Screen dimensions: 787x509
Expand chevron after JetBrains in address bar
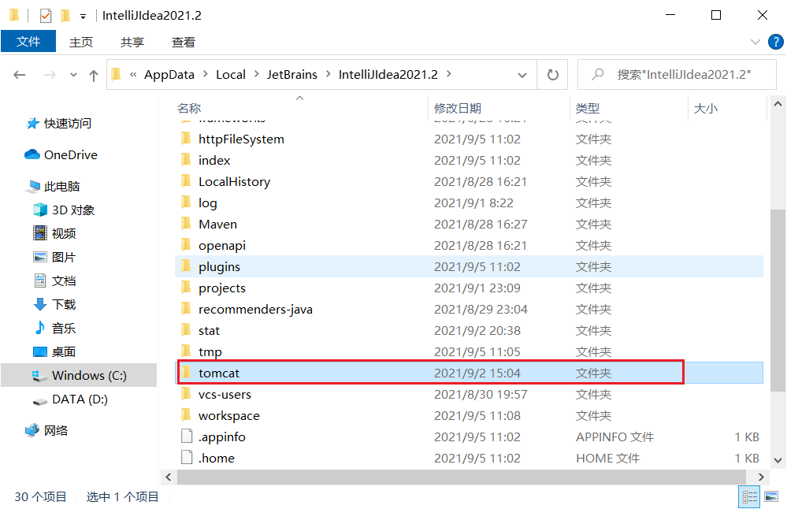[328, 74]
